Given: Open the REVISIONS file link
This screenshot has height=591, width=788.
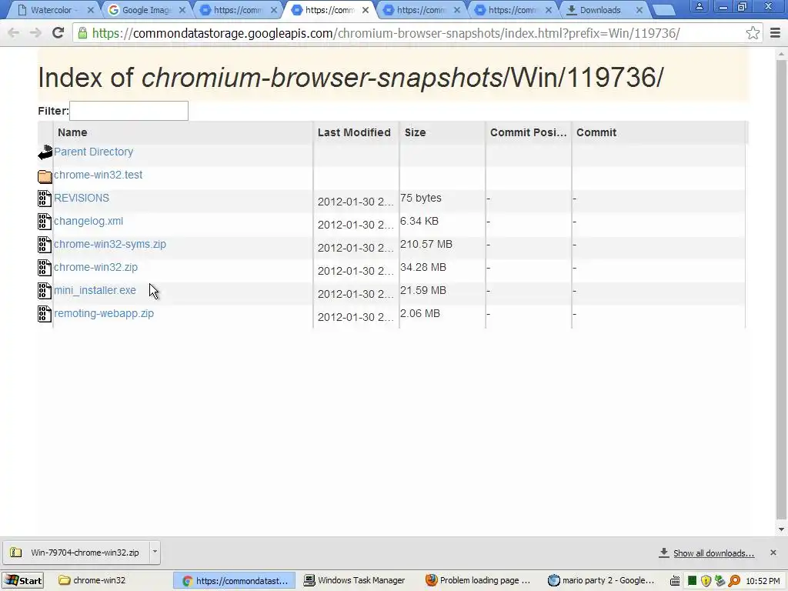Looking at the screenshot, I should coord(82,198).
